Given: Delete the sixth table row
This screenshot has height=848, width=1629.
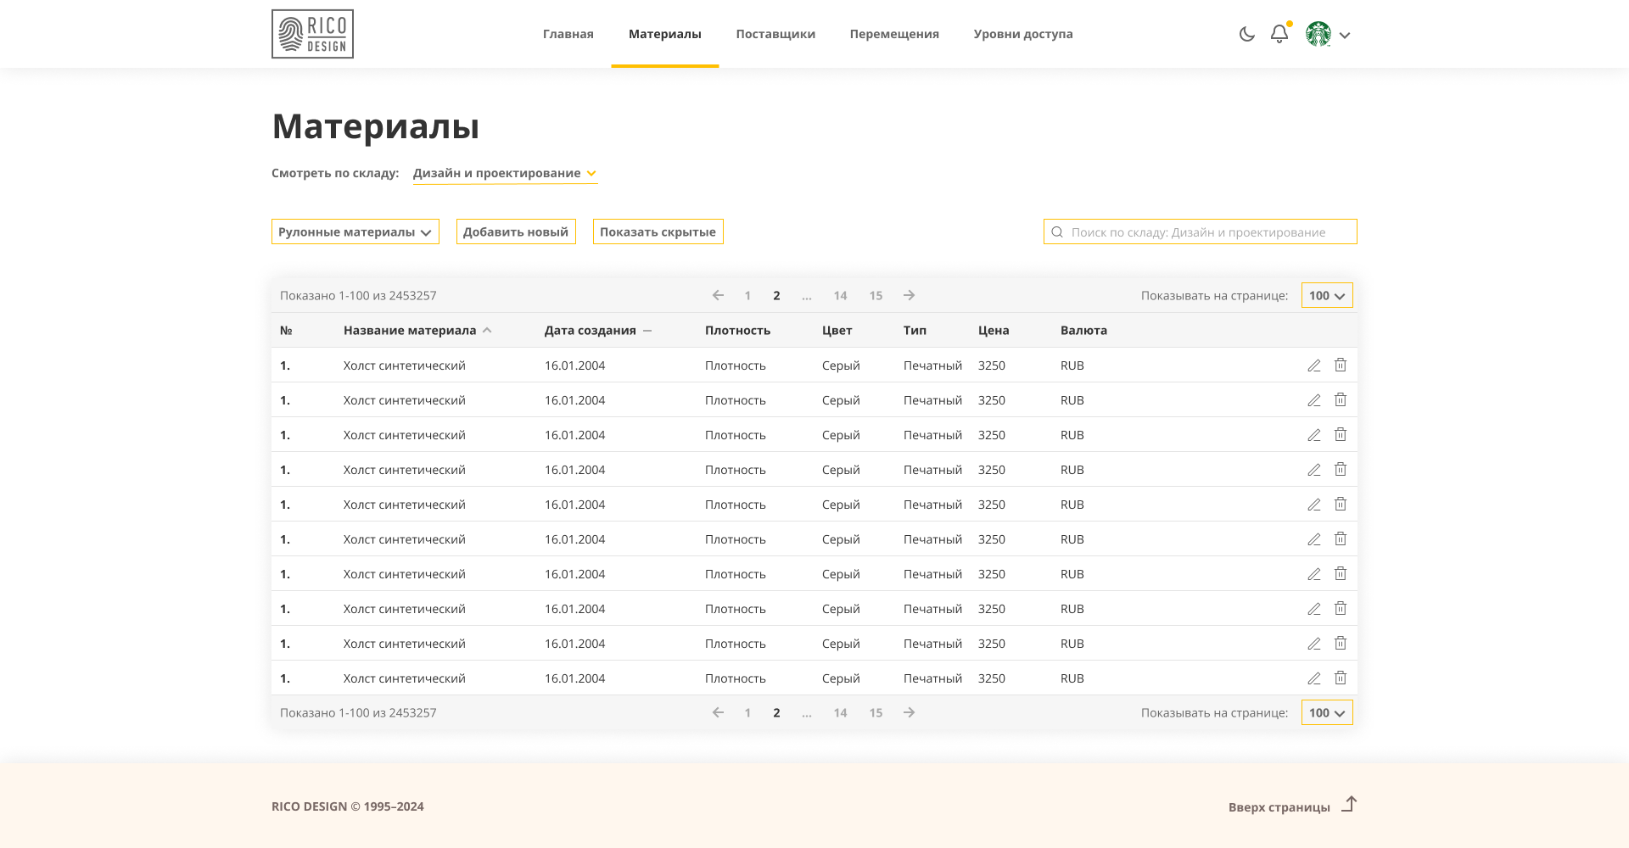Looking at the screenshot, I should coord(1341,538).
